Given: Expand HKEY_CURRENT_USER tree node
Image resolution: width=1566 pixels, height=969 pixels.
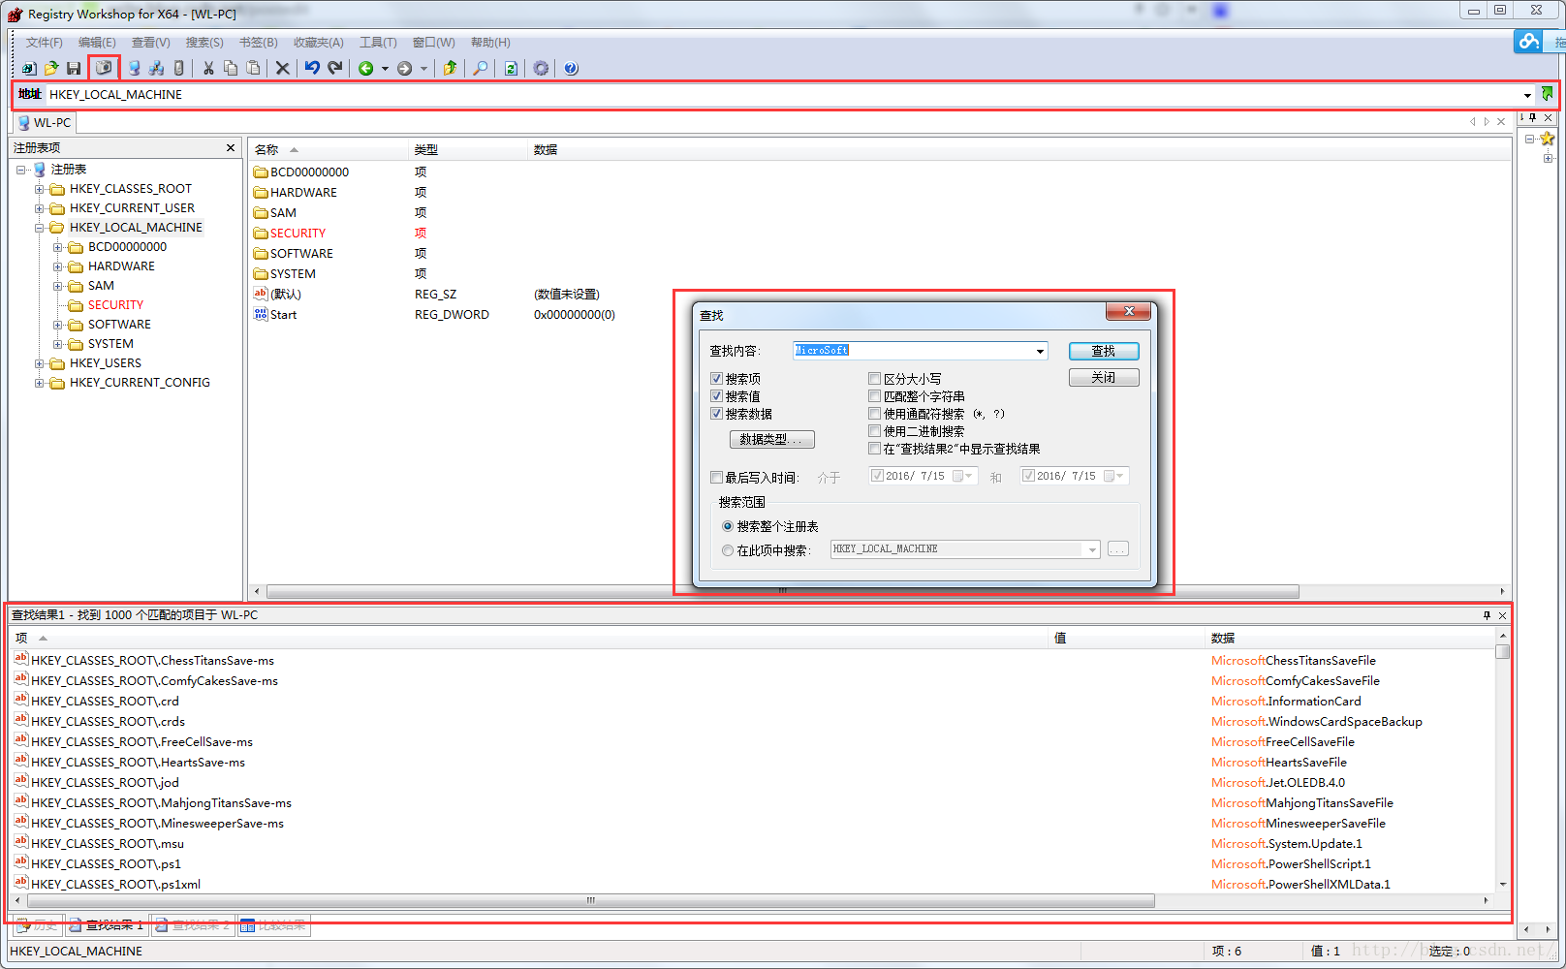Looking at the screenshot, I should point(40,208).
